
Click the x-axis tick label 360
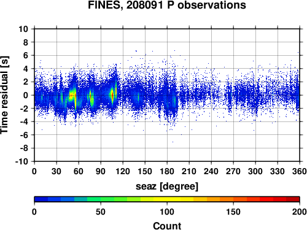click(300, 171)
